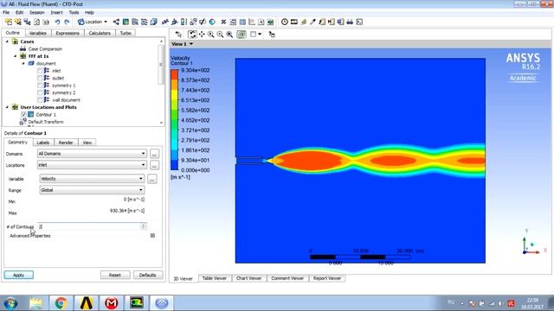The width and height of the screenshot is (554, 311).
Task: Click the # of Contours spinner arrows
Action: 144,226
